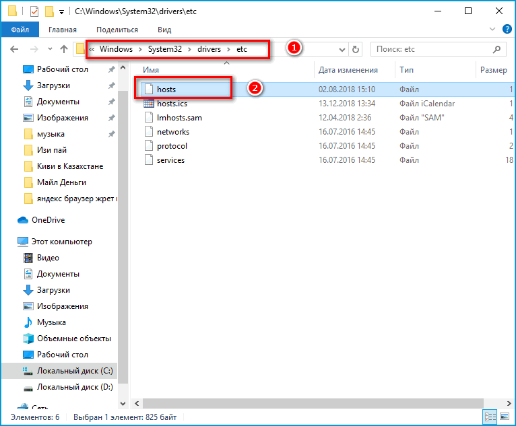Open Видео under Этот компьютер

[48, 258]
